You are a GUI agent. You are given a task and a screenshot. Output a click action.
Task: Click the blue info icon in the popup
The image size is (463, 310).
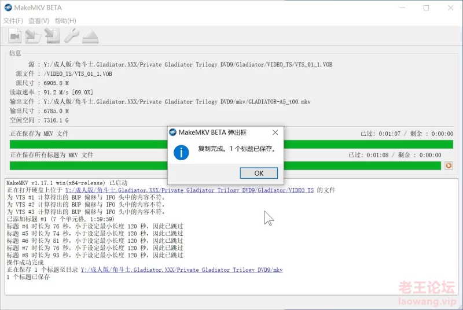click(182, 152)
